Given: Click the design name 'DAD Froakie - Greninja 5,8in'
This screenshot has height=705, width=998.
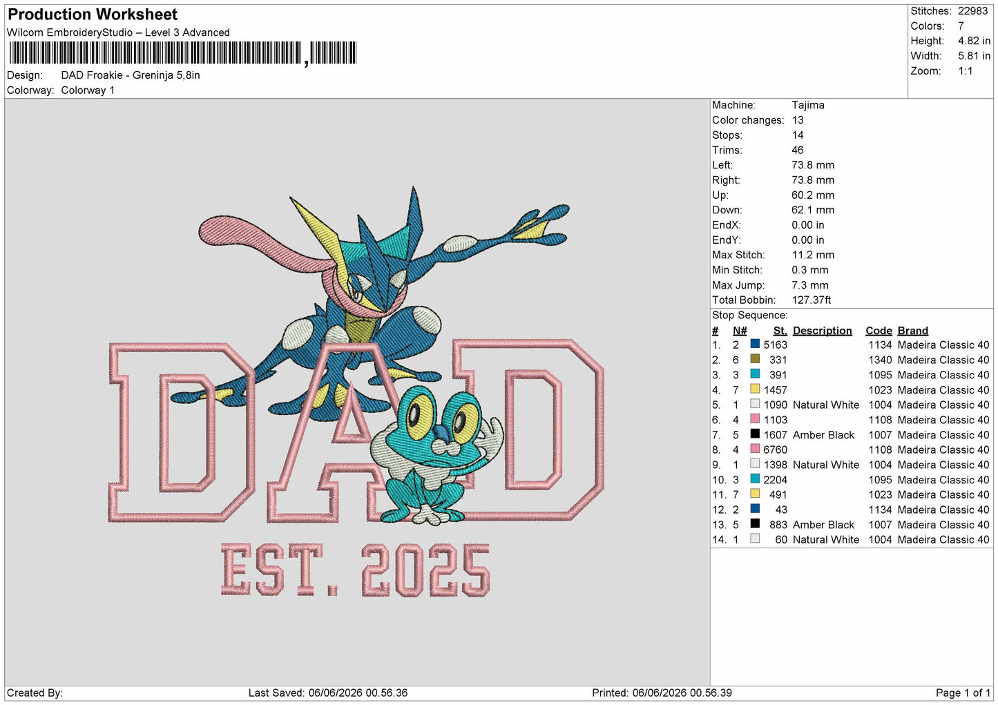Looking at the screenshot, I should [x=131, y=75].
